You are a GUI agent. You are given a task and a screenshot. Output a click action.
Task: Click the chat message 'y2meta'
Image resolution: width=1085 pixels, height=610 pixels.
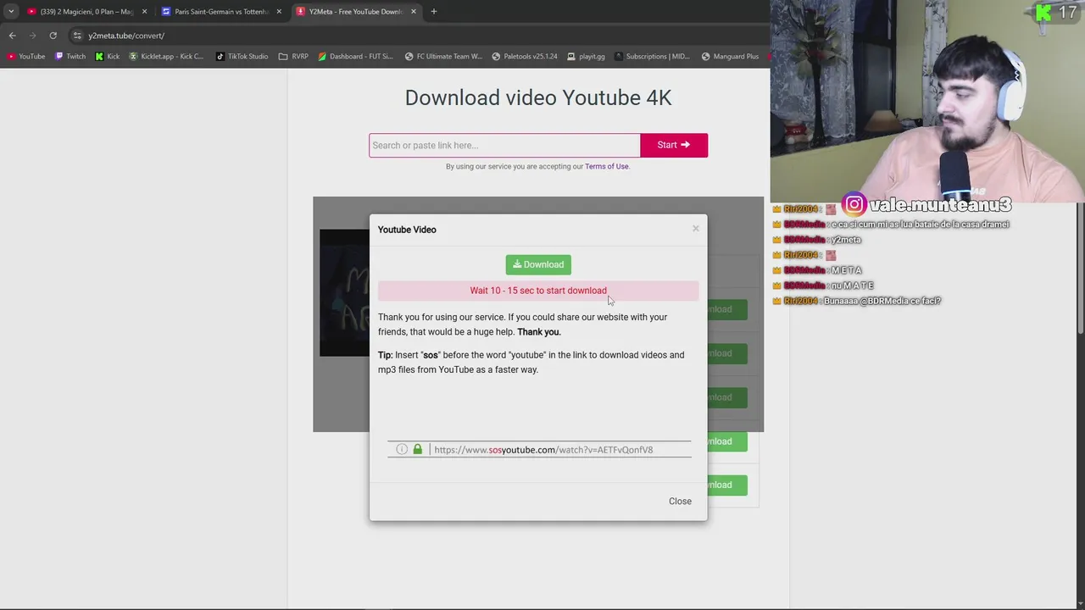(844, 240)
